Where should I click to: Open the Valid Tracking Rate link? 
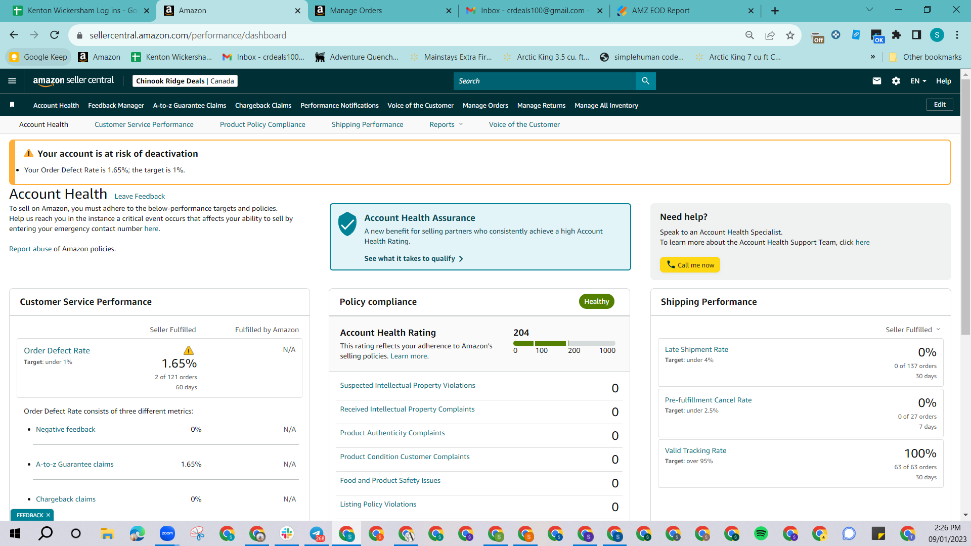click(x=695, y=450)
